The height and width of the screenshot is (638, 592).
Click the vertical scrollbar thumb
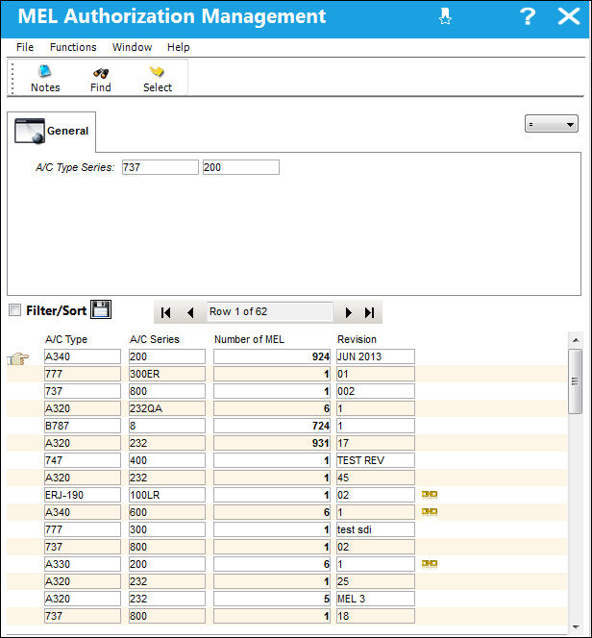[x=576, y=381]
